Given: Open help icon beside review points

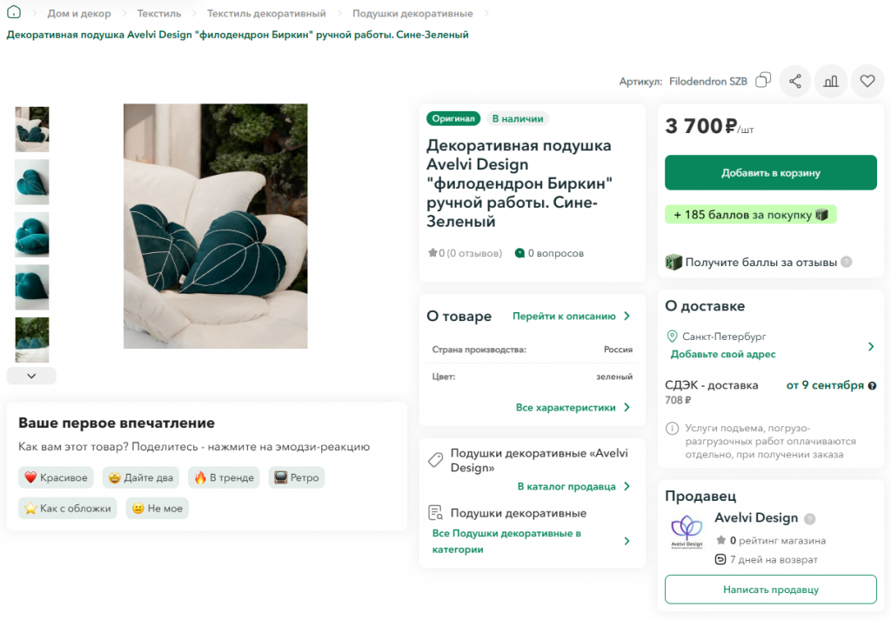Looking at the screenshot, I should [846, 262].
